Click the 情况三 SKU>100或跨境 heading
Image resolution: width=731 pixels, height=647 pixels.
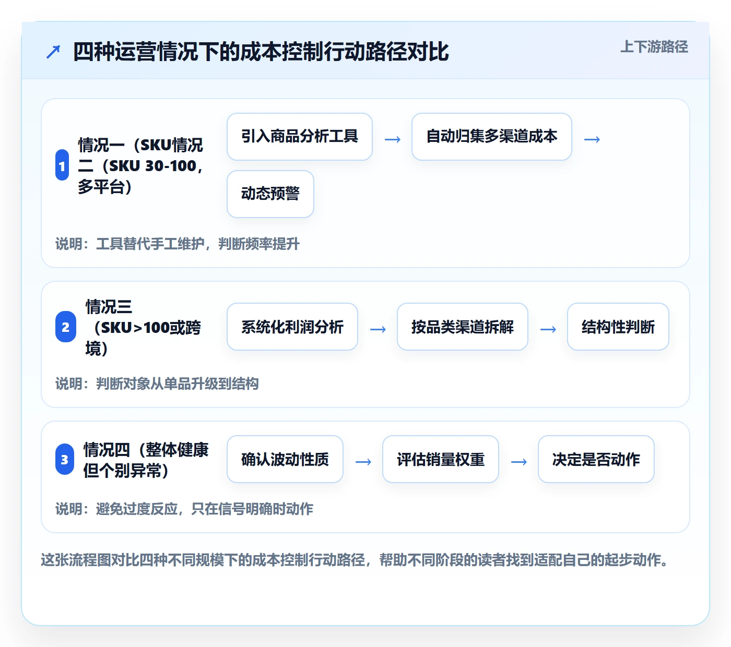tap(143, 327)
